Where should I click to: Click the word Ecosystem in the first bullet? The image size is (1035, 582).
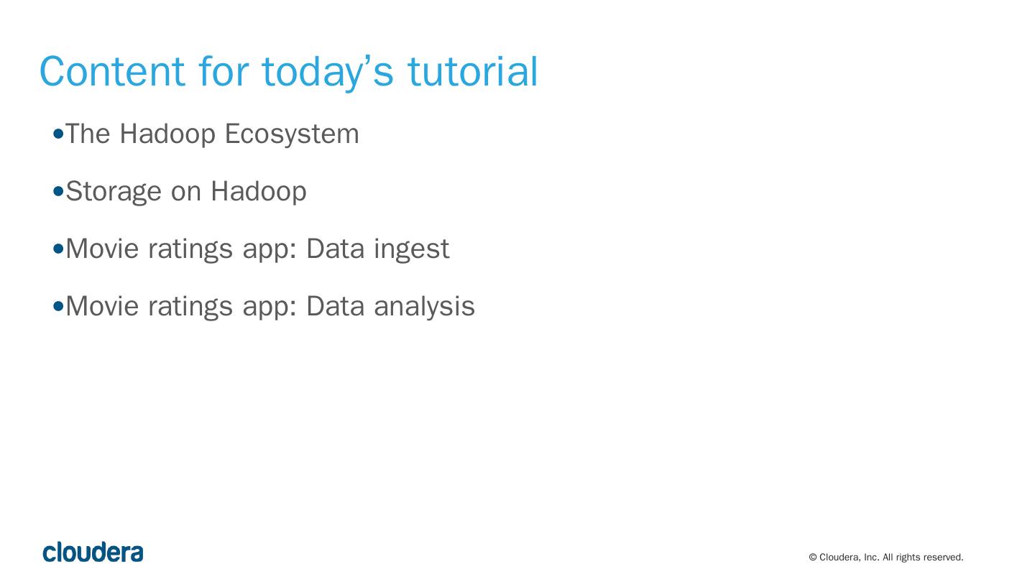(x=292, y=134)
